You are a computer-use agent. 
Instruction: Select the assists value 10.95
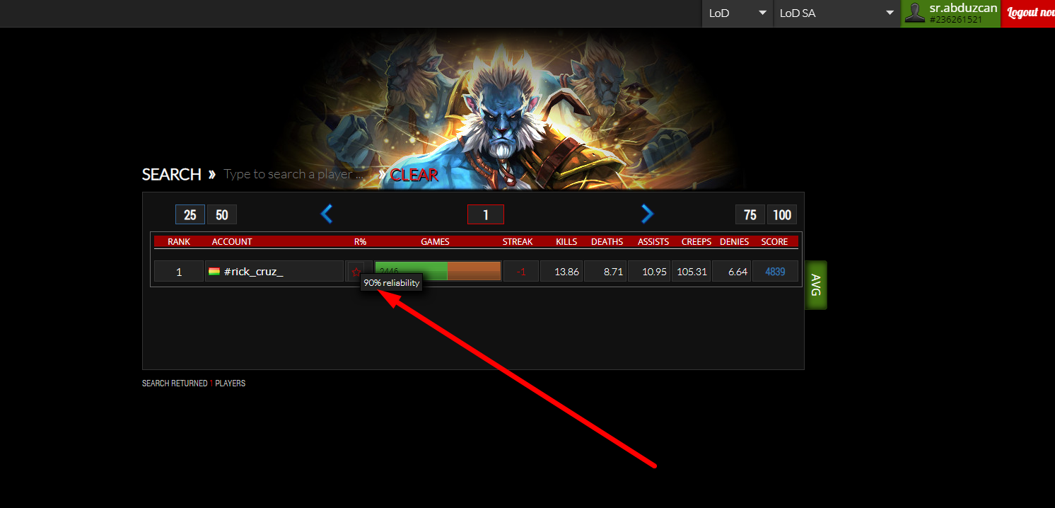(649, 272)
